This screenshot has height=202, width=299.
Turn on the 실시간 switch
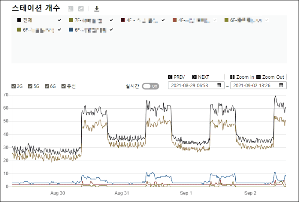point(150,86)
